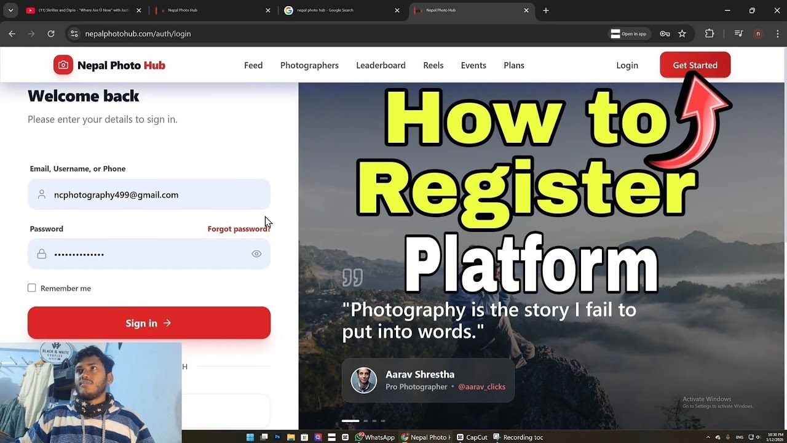This screenshot has width=787, height=443.
Task: Check the Remember me checkbox
Action: (x=32, y=288)
